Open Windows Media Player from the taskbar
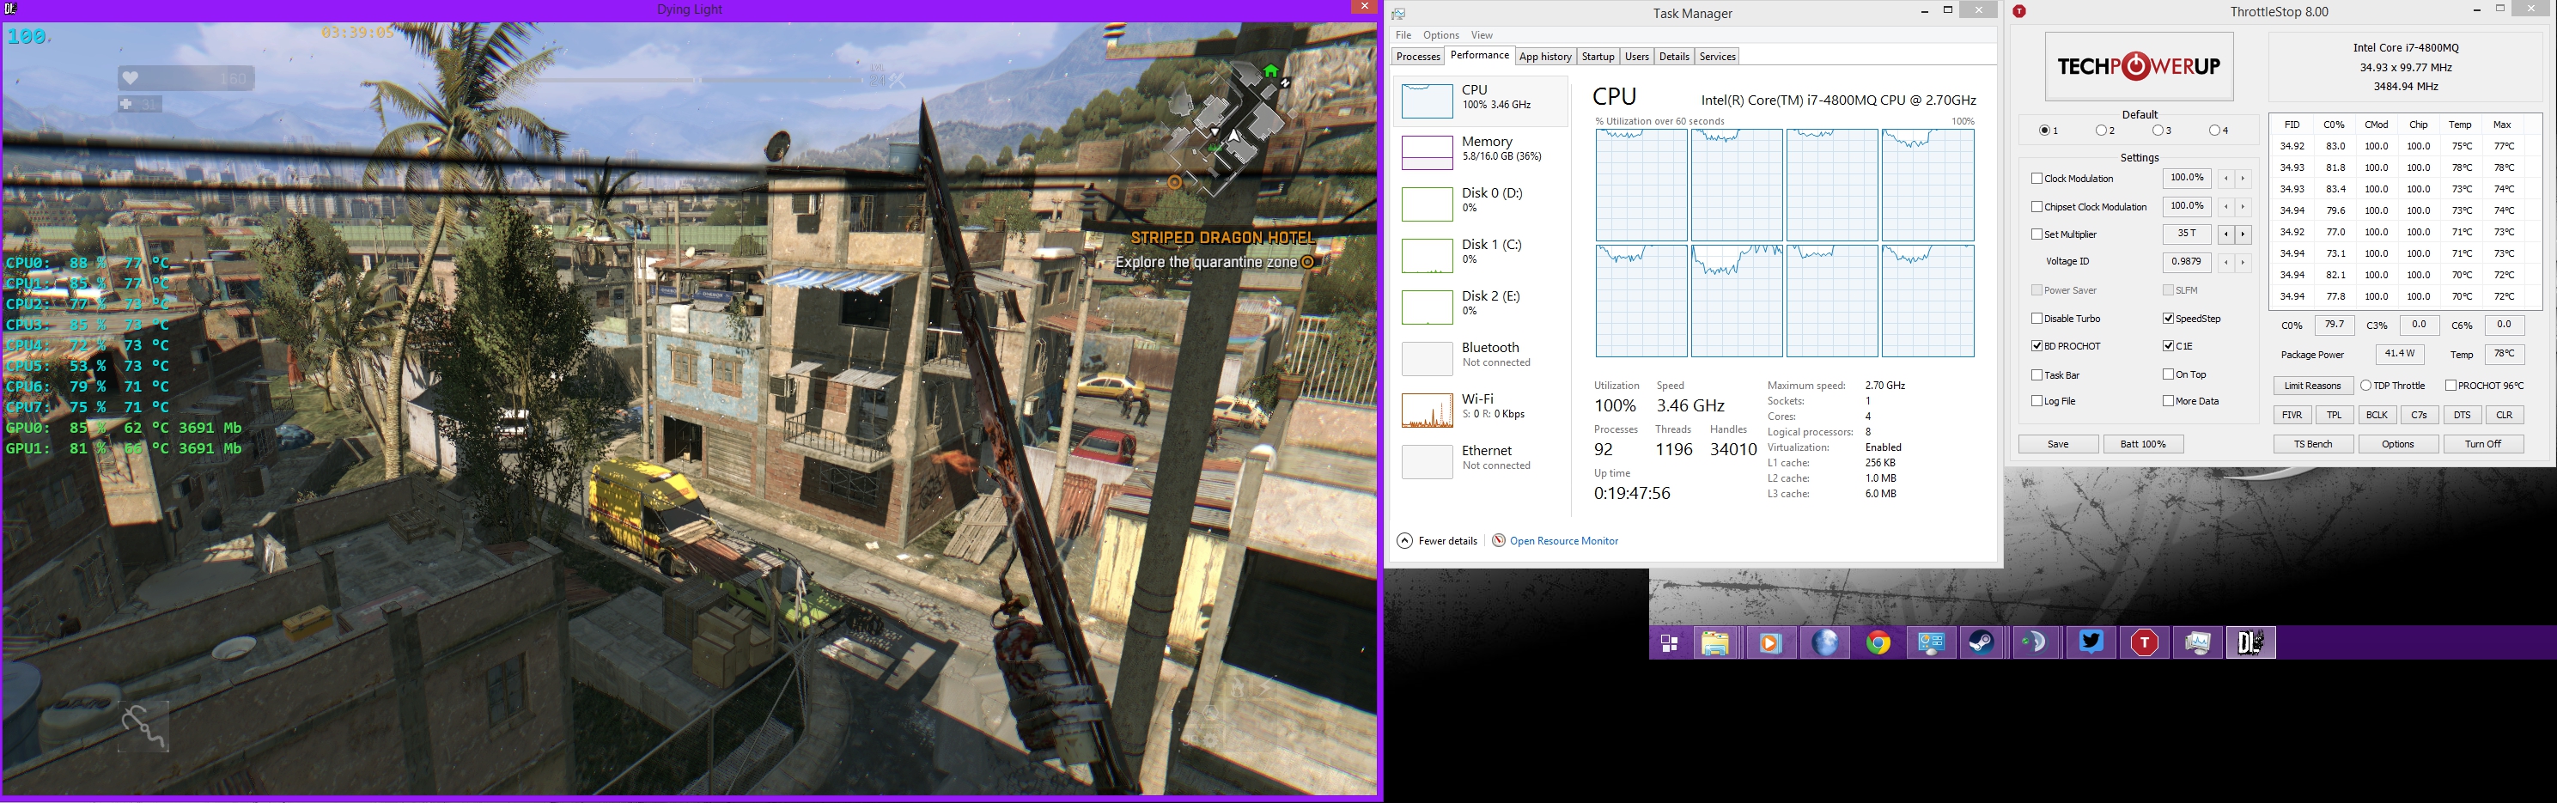The width and height of the screenshot is (2557, 803). [1769, 643]
